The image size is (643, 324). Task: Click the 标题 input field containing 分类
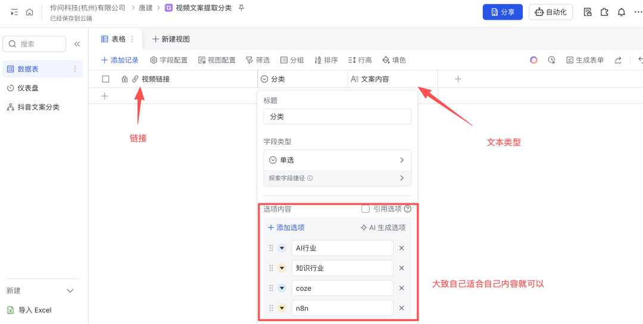[x=337, y=117]
